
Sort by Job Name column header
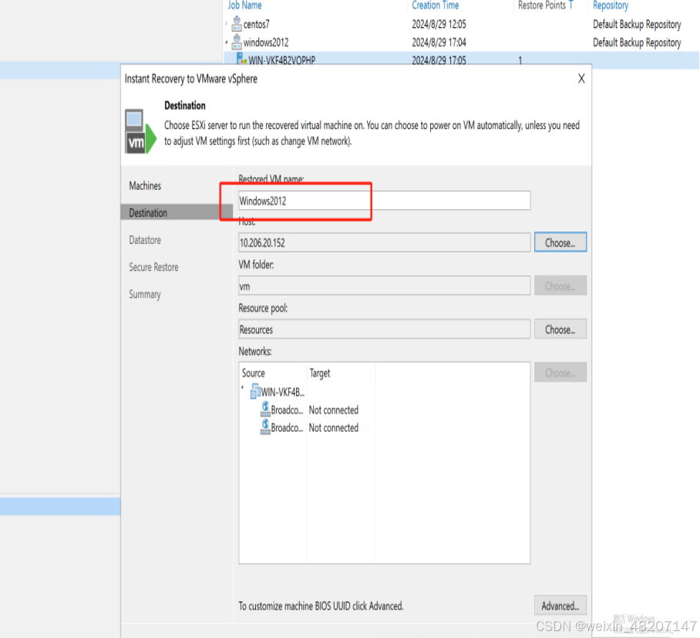[x=244, y=5]
